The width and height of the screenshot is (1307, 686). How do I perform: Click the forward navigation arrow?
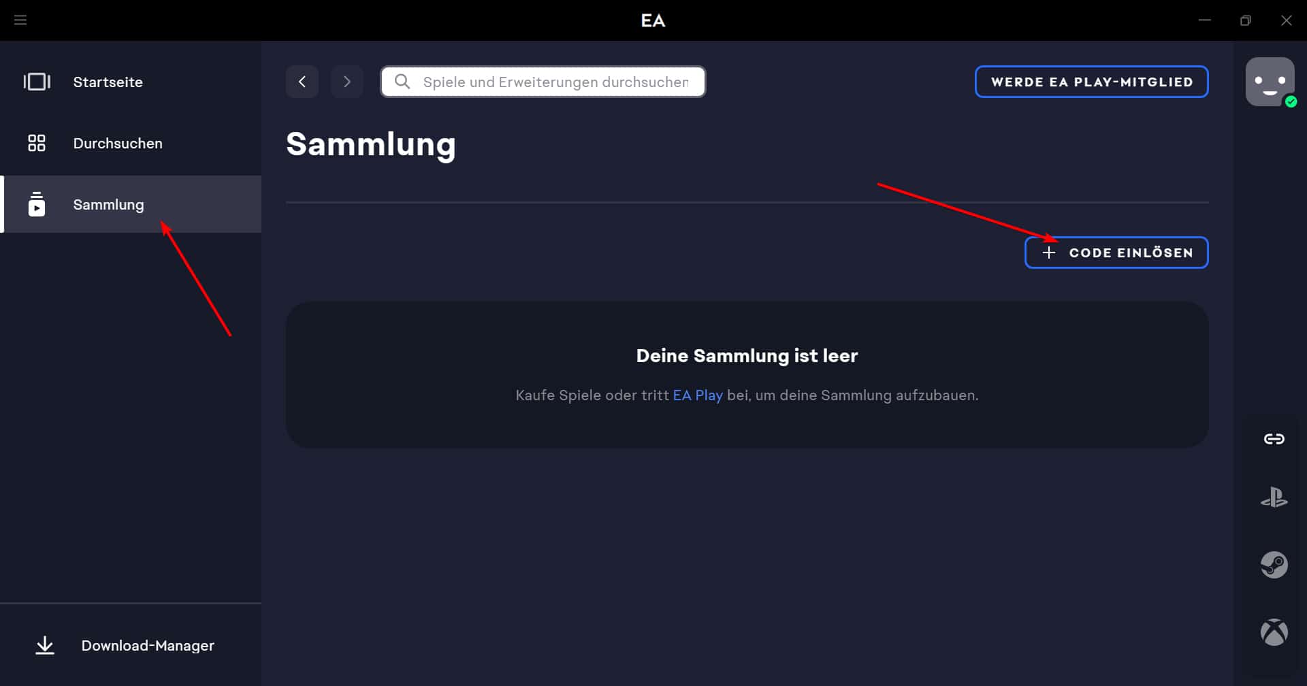point(347,82)
